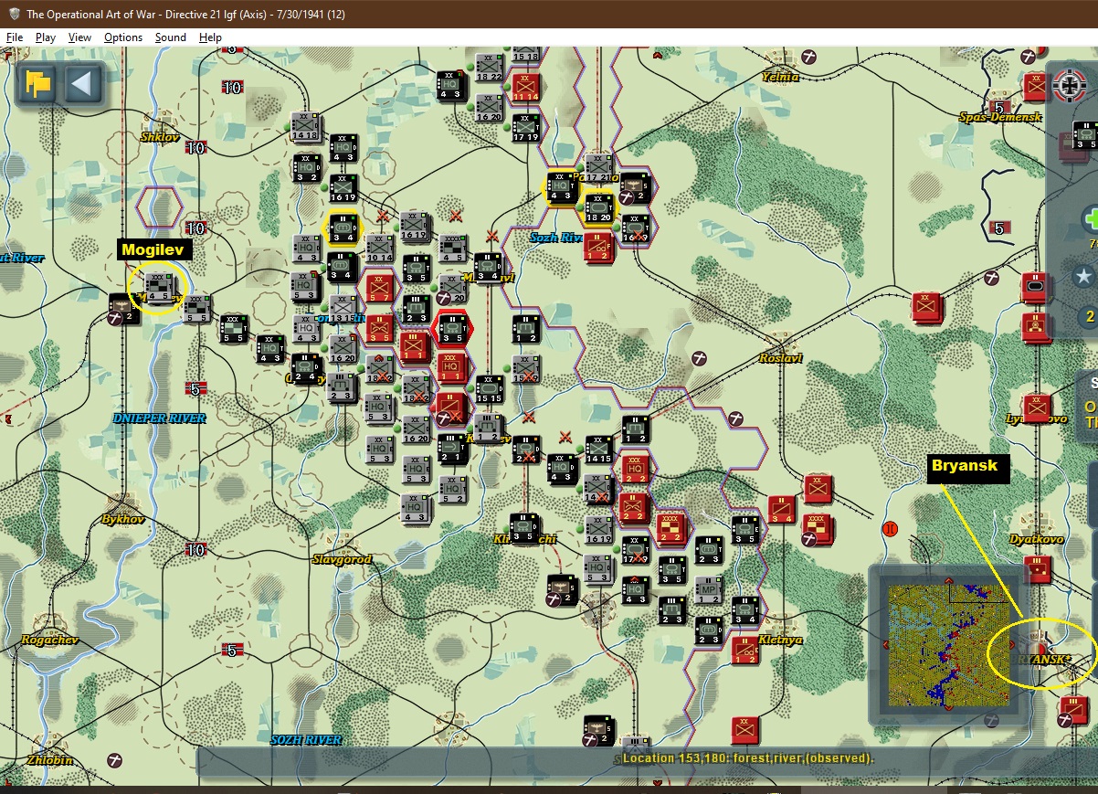Select the air unit next to Sozh River
Viewport: 1098px width, 794px height.
635,188
